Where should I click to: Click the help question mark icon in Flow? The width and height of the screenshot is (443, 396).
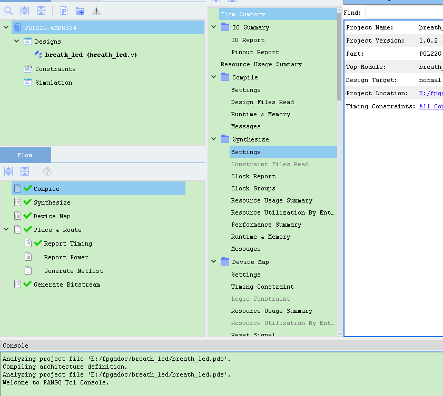pyautogui.click(x=47, y=171)
